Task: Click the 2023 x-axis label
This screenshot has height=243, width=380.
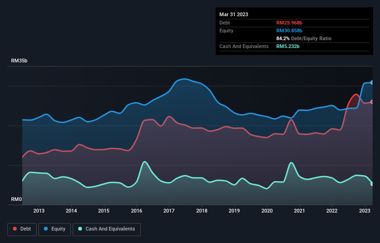Action: [x=364, y=211]
